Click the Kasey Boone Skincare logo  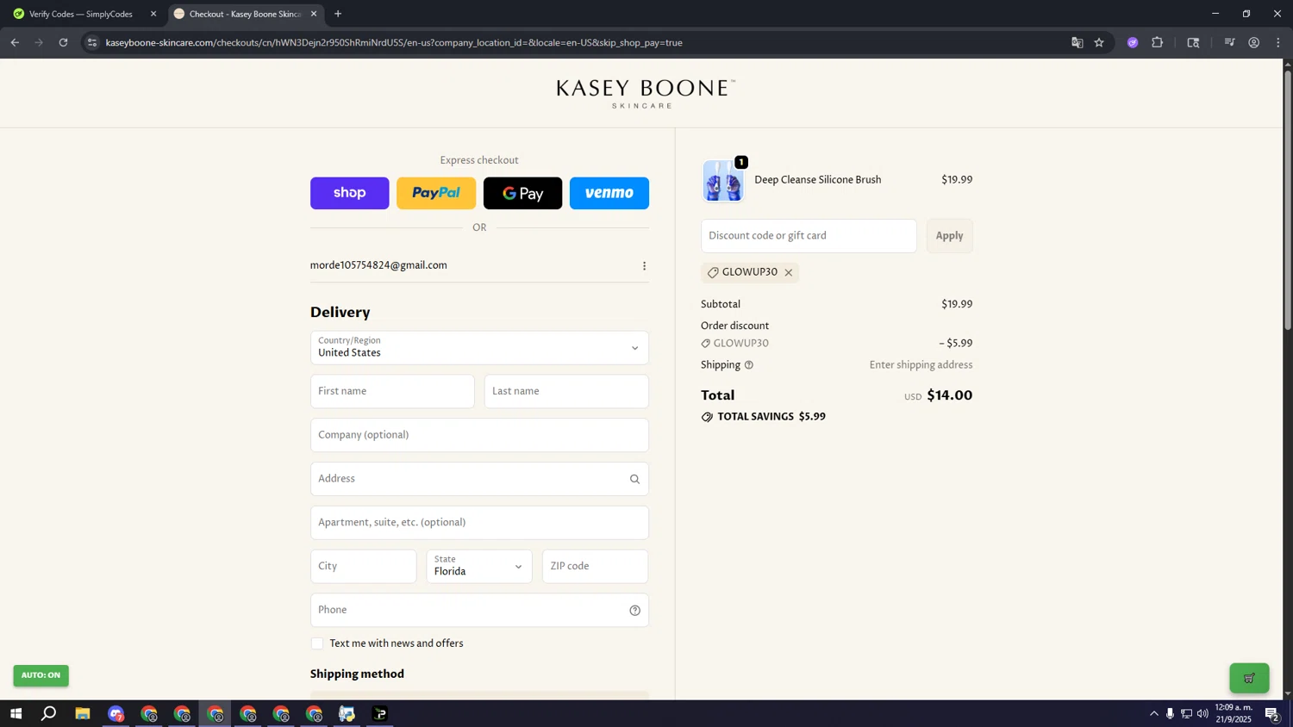[646, 94]
